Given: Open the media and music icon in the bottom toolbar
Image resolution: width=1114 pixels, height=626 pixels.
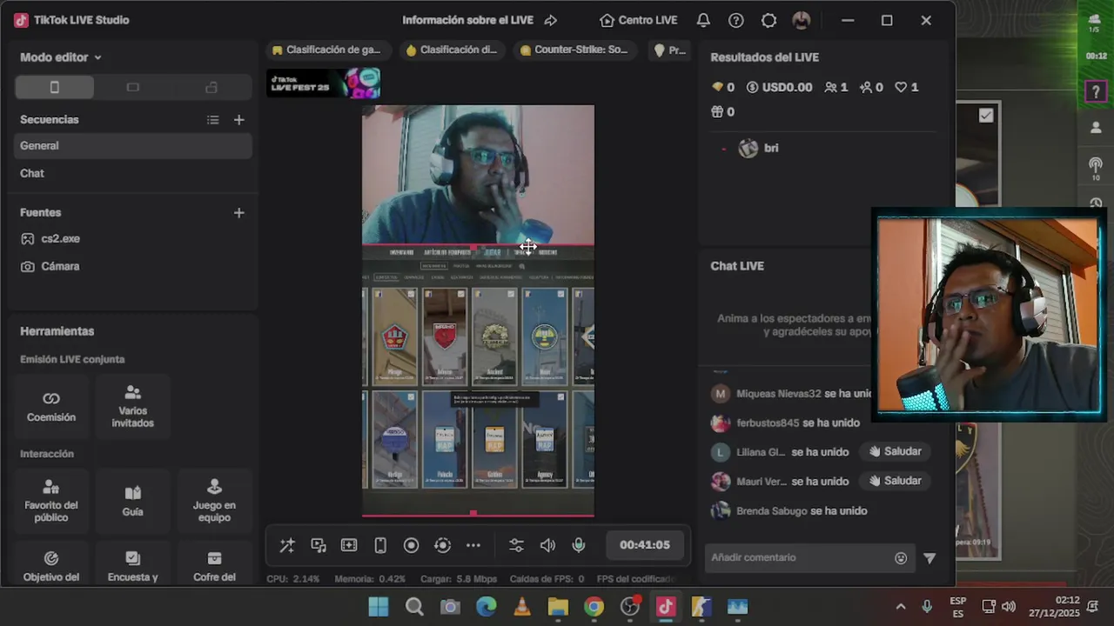Looking at the screenshot, I should point(319,545).
